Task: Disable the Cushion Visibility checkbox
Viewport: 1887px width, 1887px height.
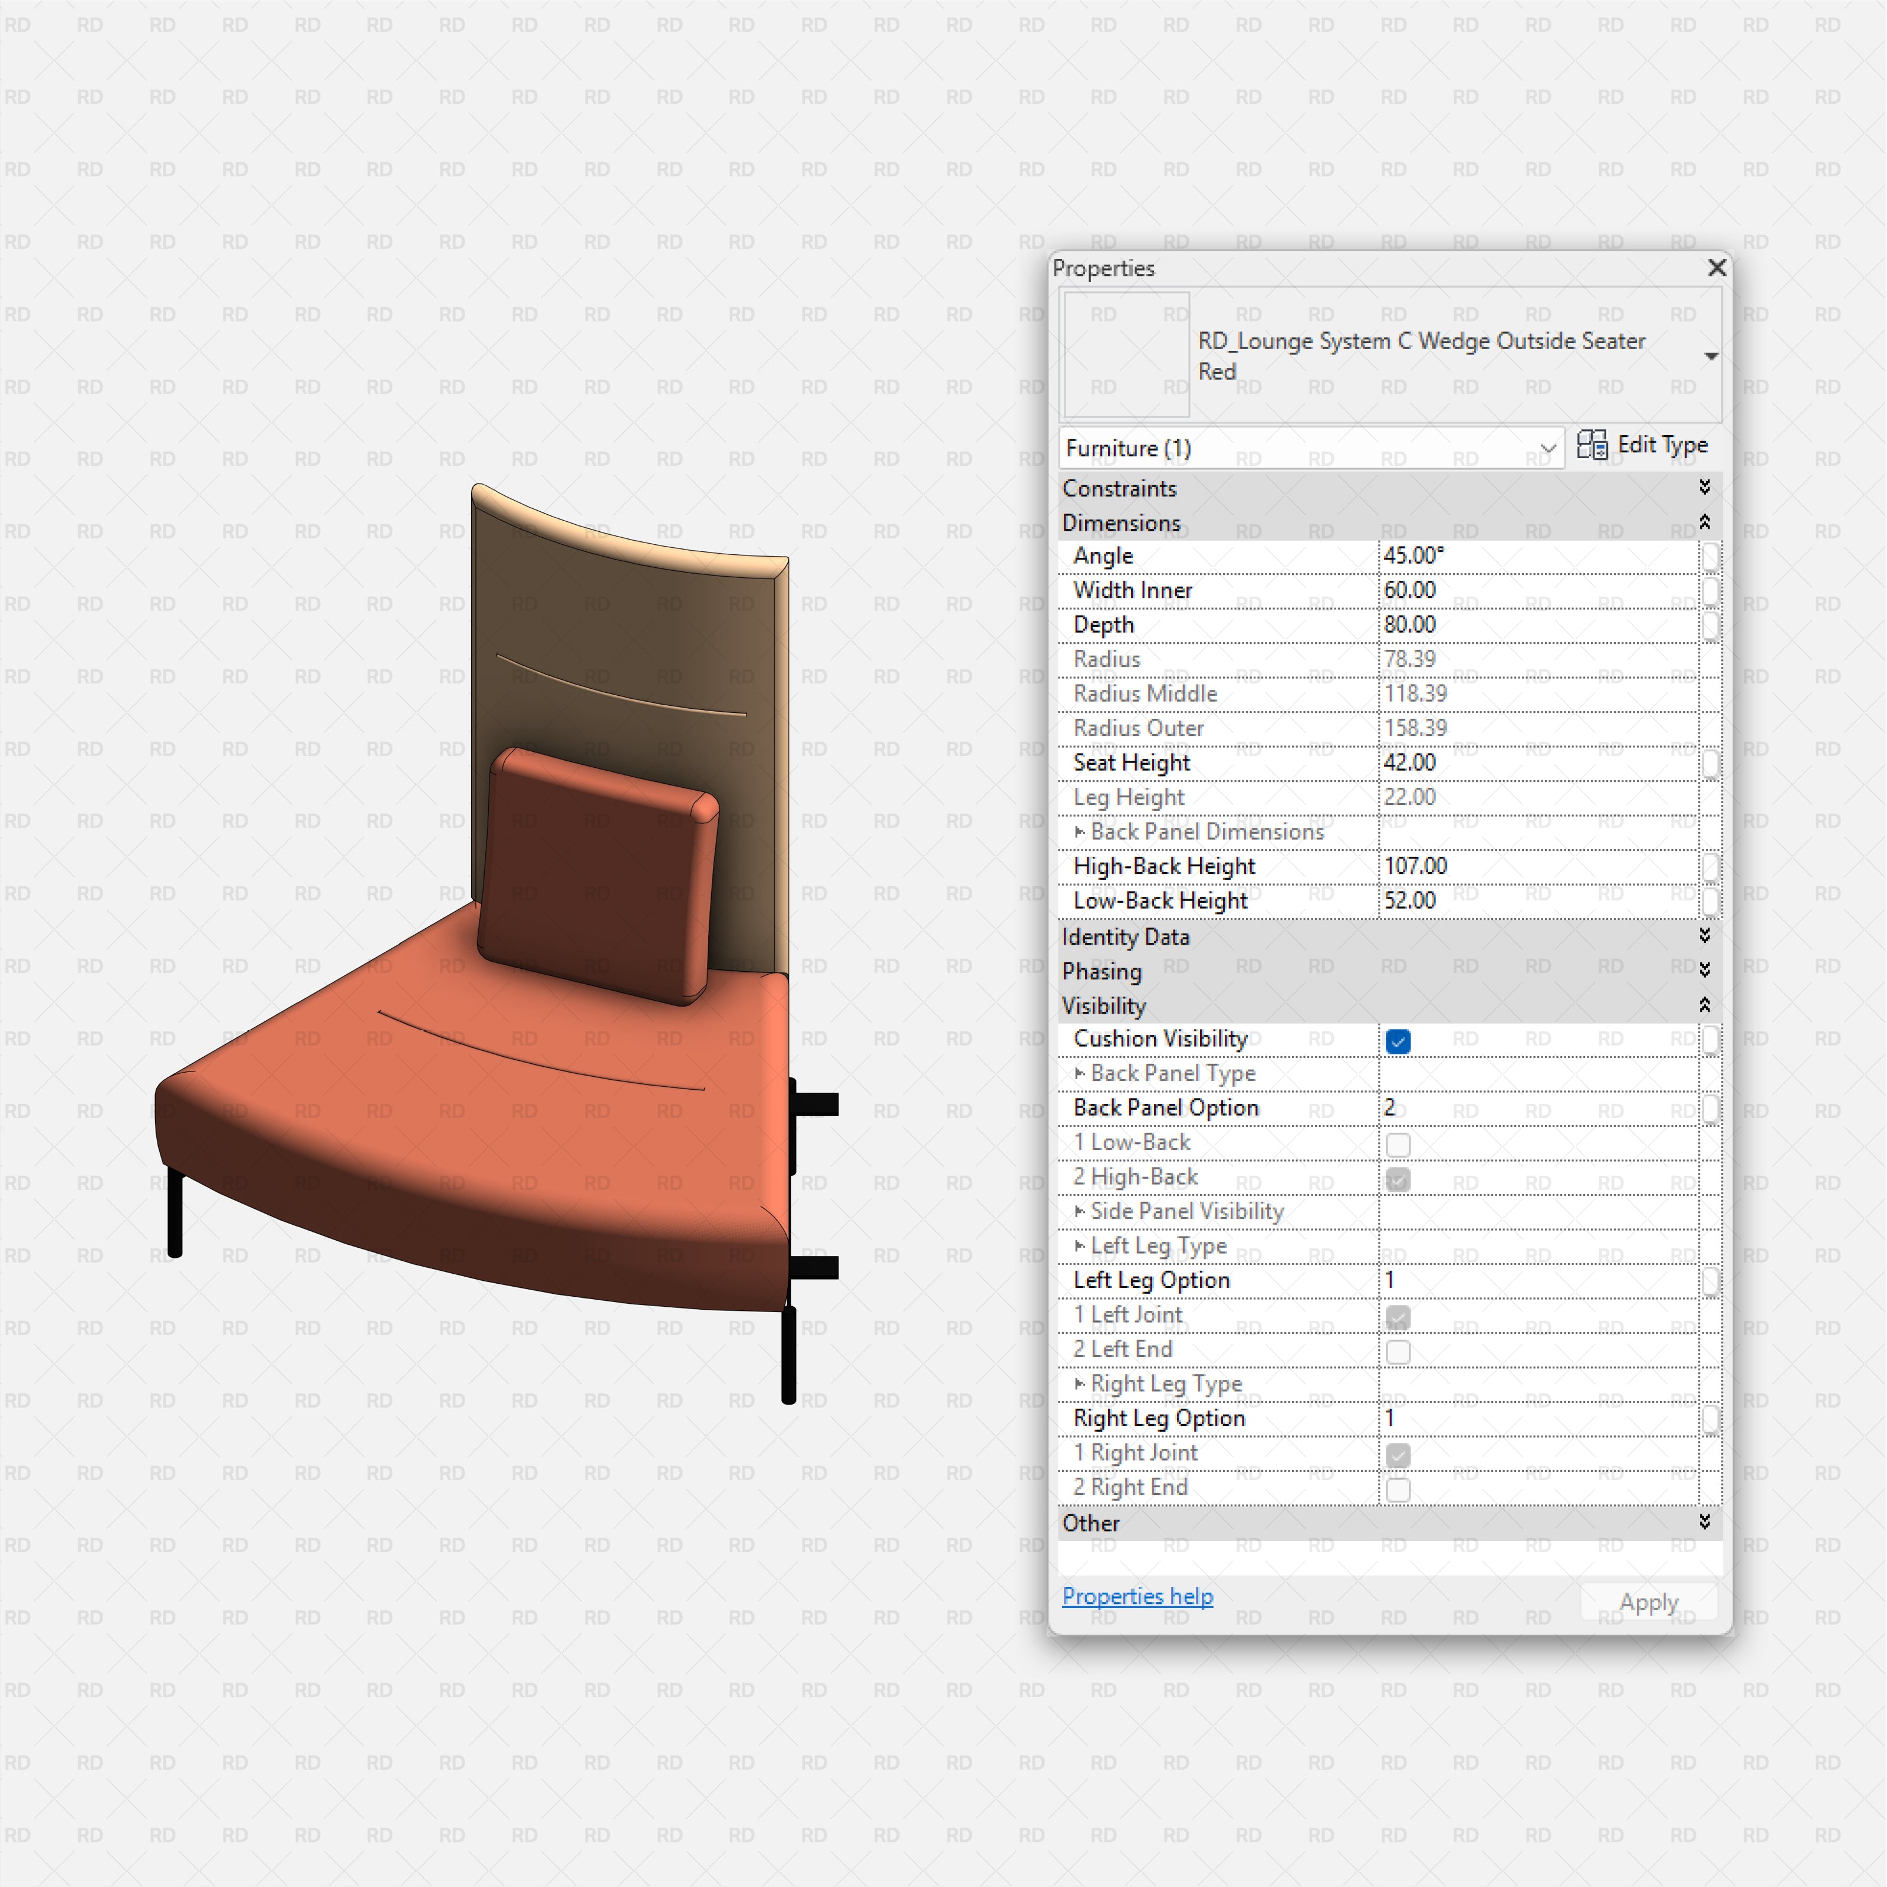Action: [1399, 1041]
